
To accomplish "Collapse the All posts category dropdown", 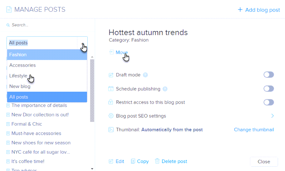I will tap(83, 43).
